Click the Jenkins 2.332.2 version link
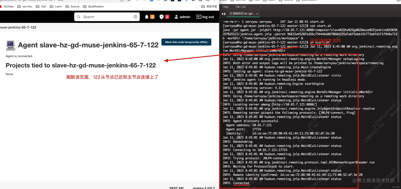 click(204, 188)
